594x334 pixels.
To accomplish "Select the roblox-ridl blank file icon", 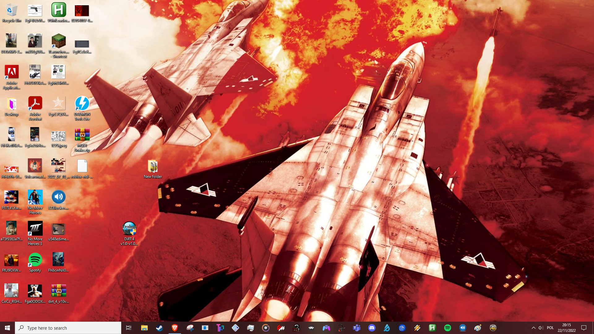I will [82, 169].
